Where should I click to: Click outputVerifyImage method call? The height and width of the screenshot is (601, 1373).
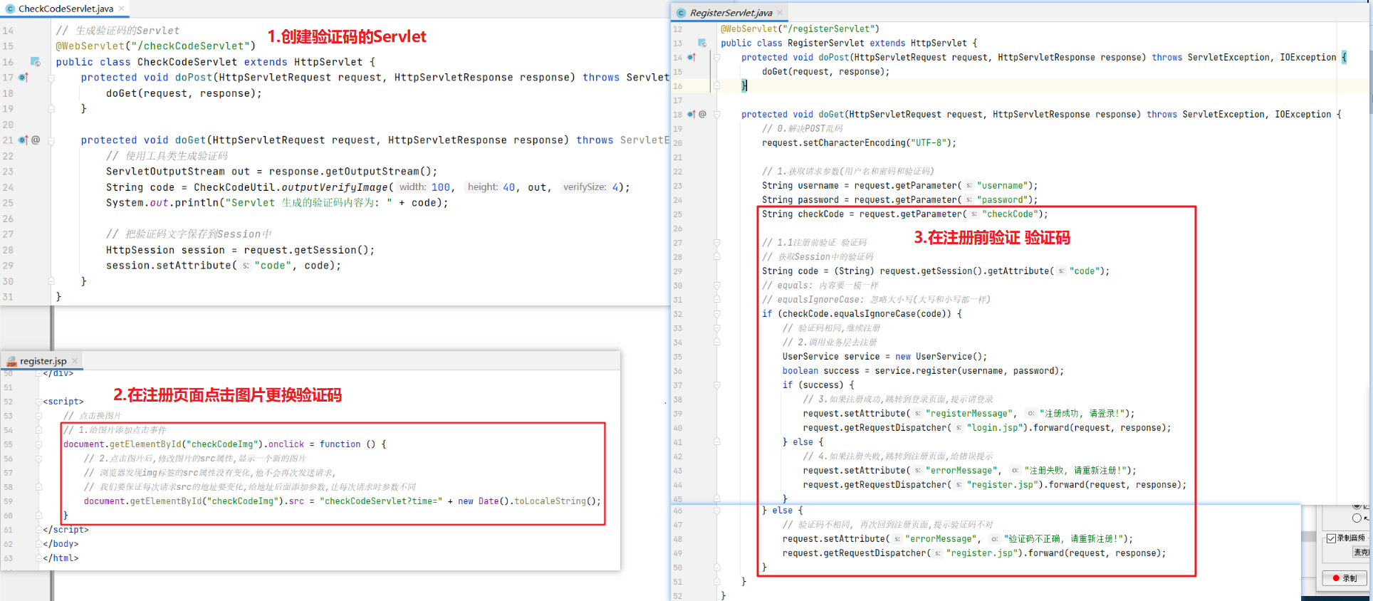click(334, 187)
